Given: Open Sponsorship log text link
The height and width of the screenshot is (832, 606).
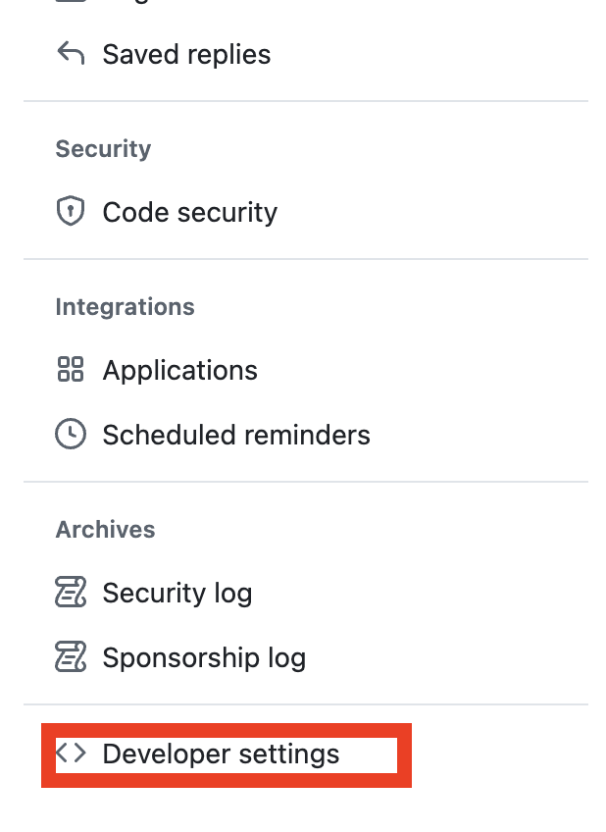Looking at the screenshot, I should click(204, 657).
